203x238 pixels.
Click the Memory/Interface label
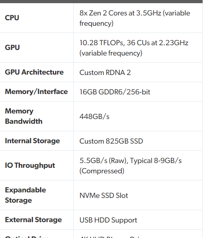point(36,92)
